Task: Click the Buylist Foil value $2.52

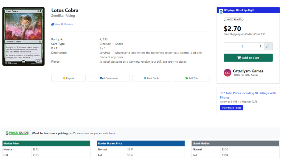Action: (130, 155)
